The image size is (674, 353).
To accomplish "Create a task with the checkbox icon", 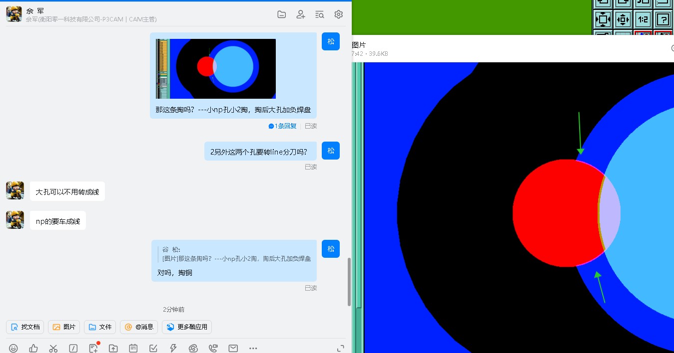I will [x=153, y=348].
